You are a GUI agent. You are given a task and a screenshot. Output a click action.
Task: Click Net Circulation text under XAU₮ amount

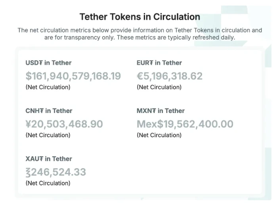(48, 183)
